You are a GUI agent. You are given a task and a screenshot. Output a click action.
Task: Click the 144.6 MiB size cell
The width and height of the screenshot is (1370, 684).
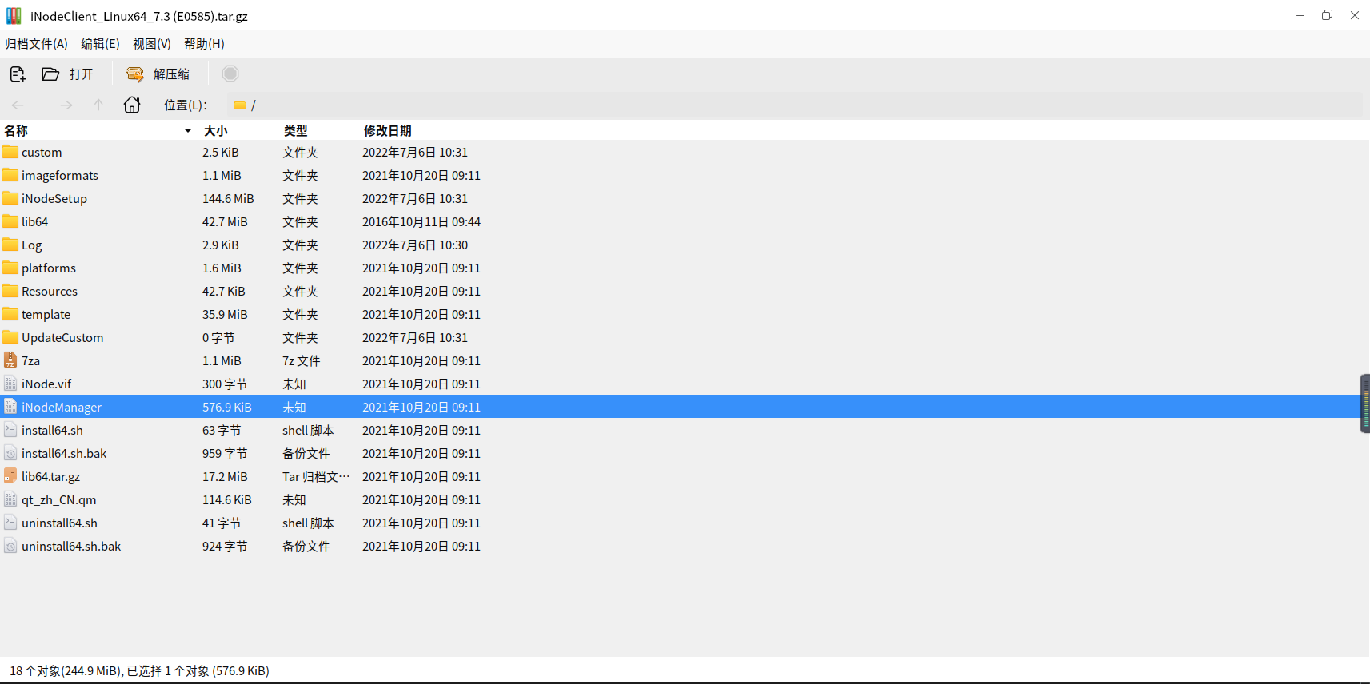(x=228, y=198)
